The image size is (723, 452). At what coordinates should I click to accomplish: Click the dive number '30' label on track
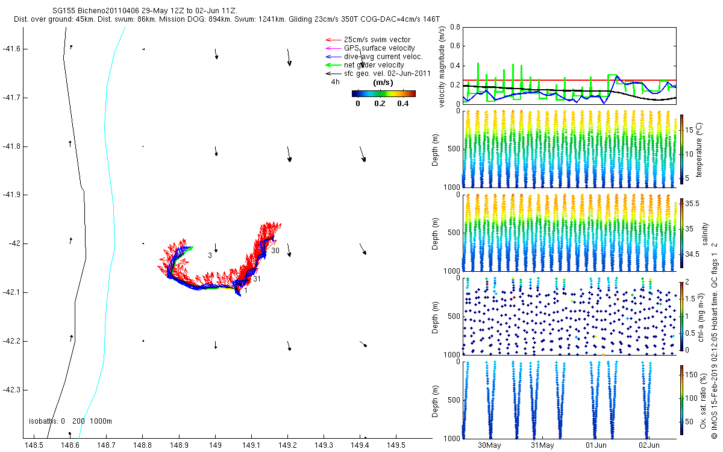[x=275, y=250]
